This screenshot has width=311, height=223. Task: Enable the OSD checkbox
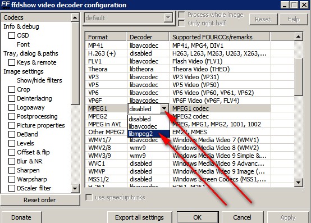[x=12, y=35]
